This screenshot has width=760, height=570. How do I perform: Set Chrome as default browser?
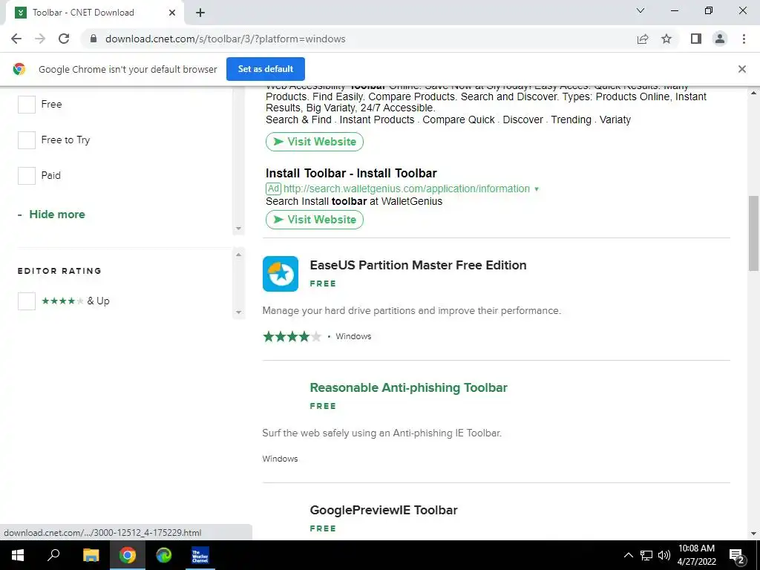click(x=266, y=69)
